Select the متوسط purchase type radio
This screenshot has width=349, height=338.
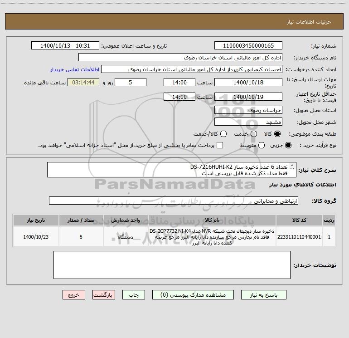click(x=262, y=145)
